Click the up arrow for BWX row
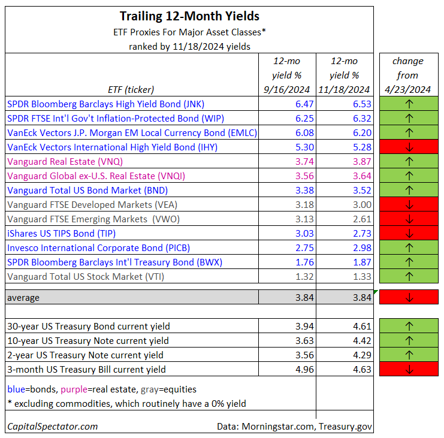Viewport: 444px width, 438px height. click(409, 262)
